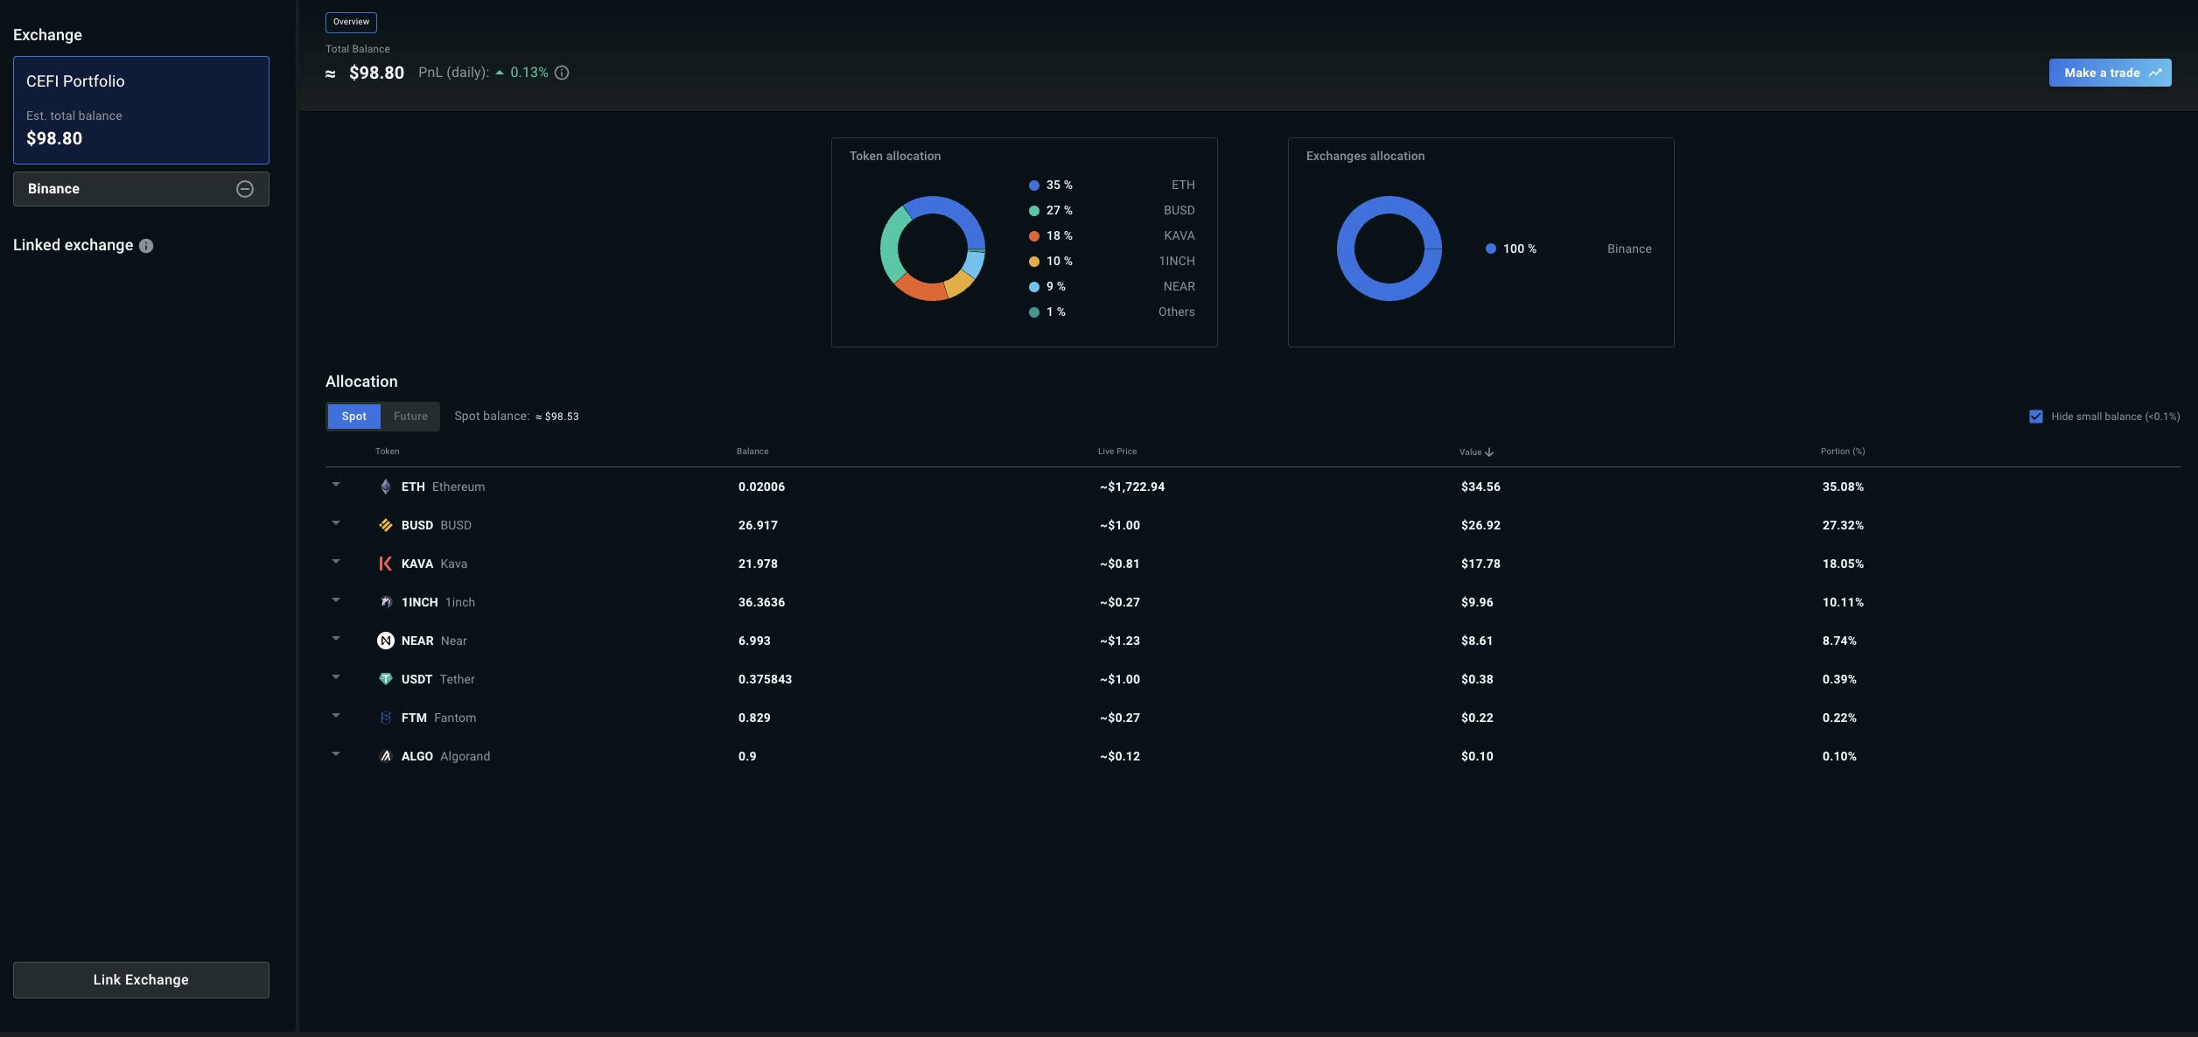Open the Overview tab
This screenshot has width=2198, height=1037.
[351, 22]
